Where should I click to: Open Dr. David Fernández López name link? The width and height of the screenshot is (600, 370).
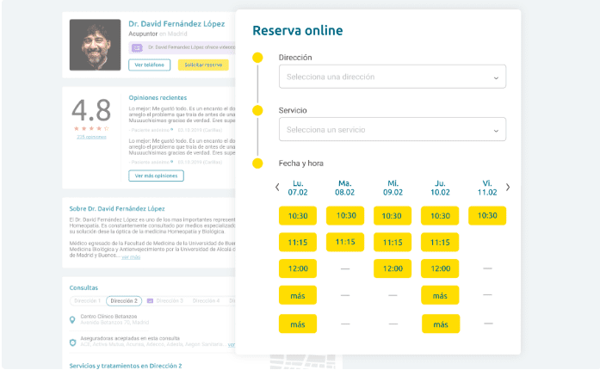click(x=176, y=24)
